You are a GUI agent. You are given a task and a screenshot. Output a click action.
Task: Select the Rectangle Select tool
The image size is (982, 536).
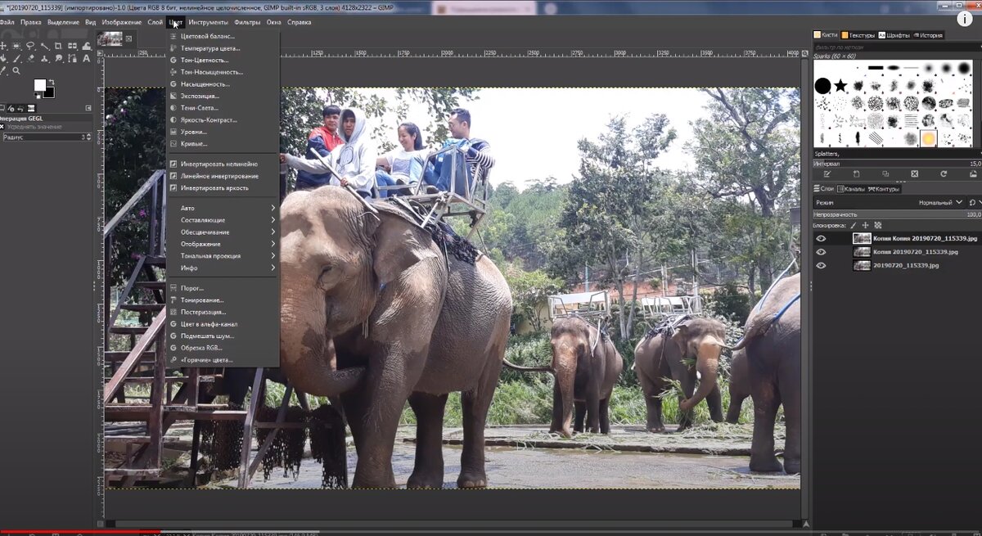(16, 46)
